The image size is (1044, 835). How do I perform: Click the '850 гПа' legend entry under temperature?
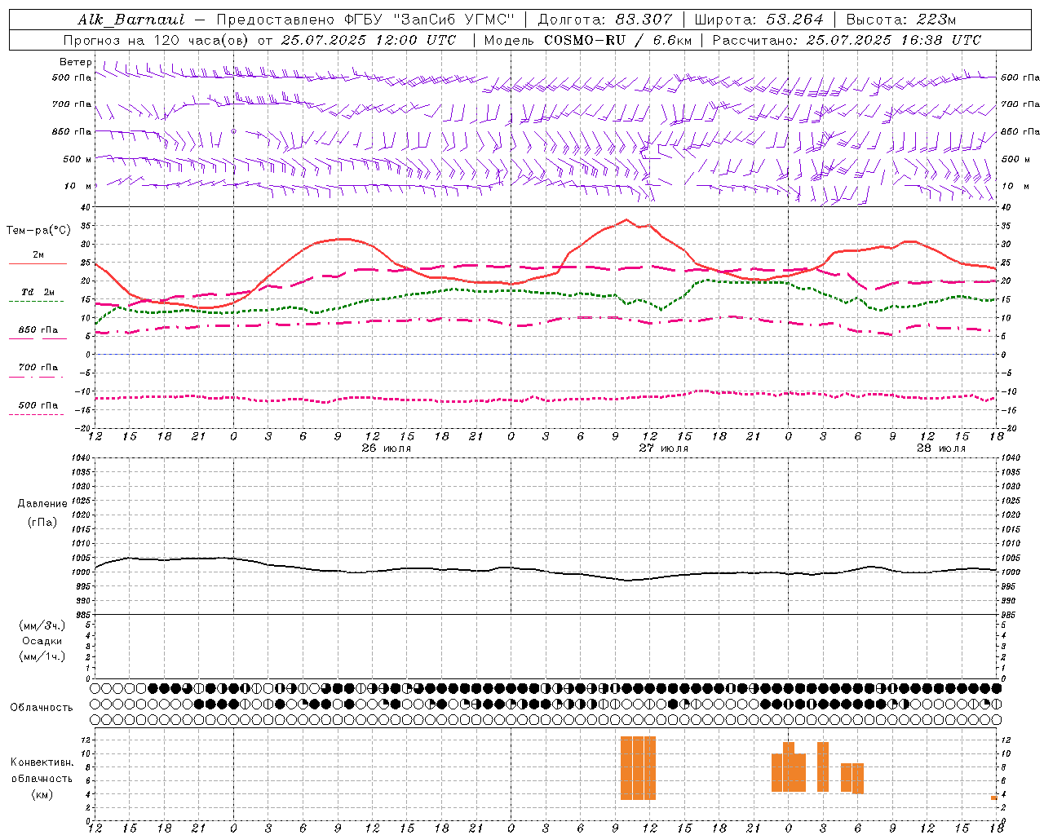point(38,330)
